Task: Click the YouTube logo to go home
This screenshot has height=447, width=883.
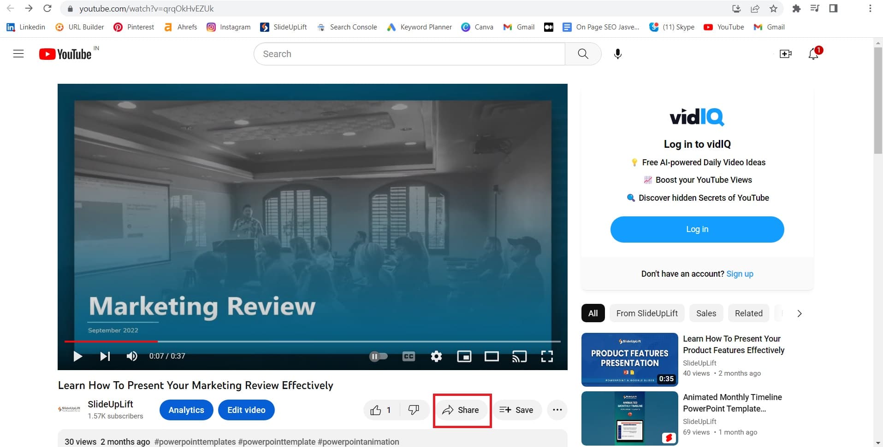Action: click(67, 53)
